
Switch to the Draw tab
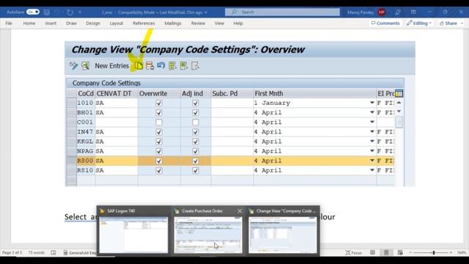71,23
